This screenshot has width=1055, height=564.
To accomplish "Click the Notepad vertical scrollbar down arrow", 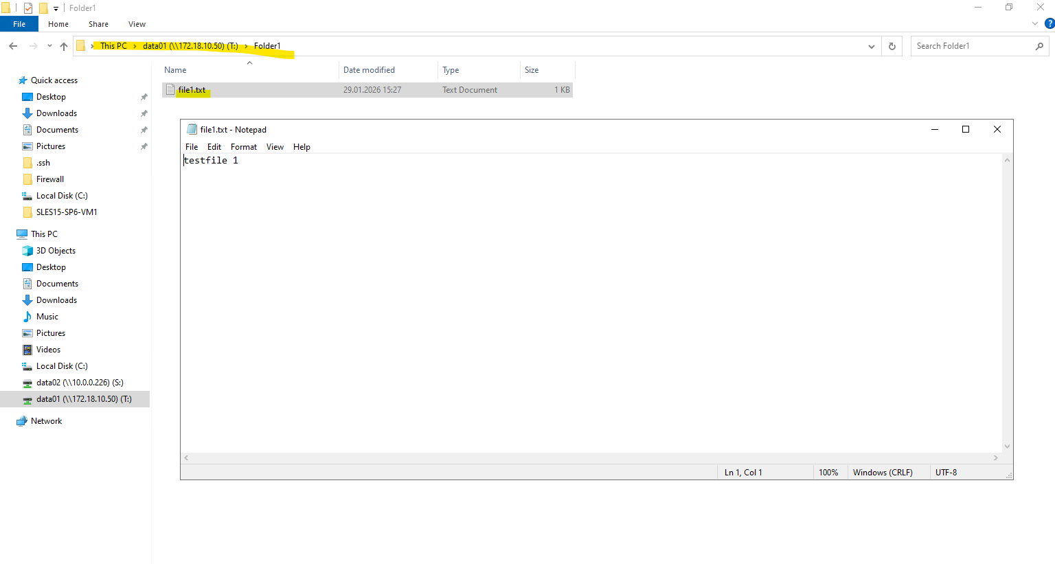I will coord(1008,447).
